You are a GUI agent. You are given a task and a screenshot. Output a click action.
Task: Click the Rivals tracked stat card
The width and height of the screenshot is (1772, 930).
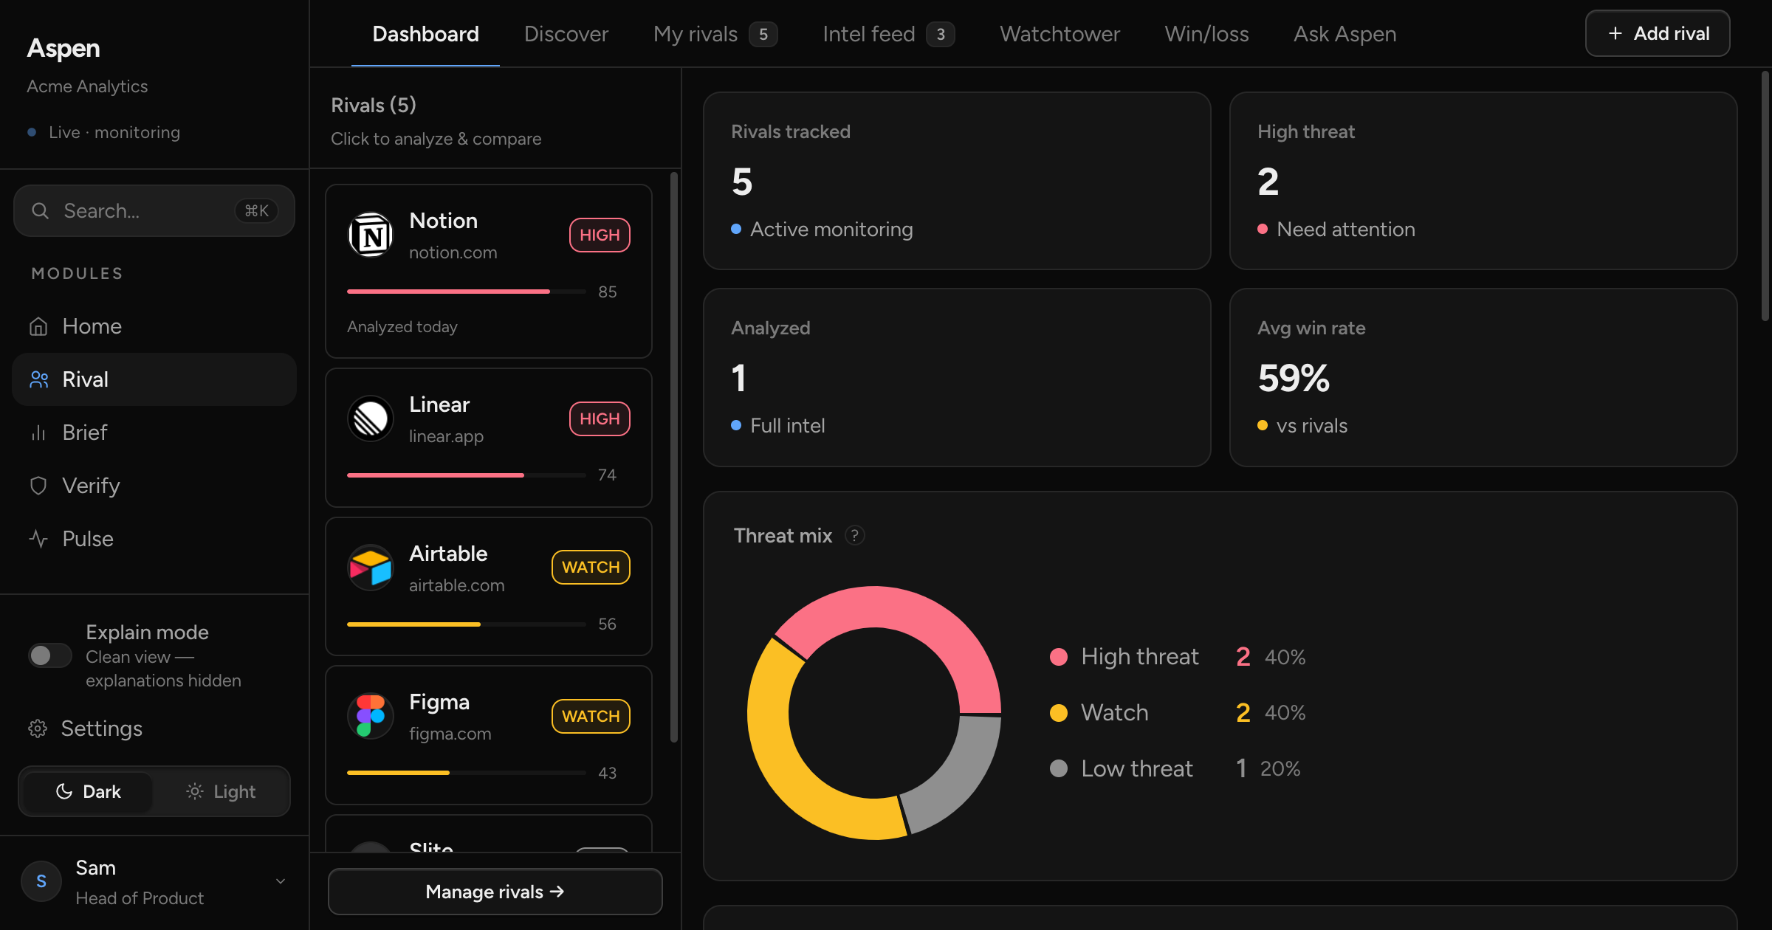[957, 181]
